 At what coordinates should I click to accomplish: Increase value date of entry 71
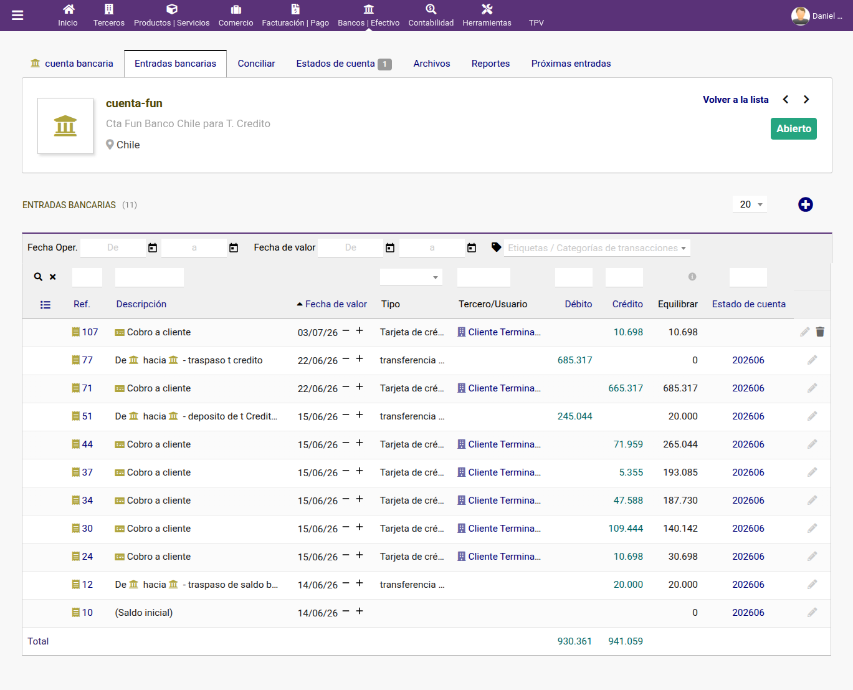point(360,387)
